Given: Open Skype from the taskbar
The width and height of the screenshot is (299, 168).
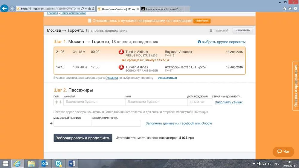Looking at the screenshot, I should click(58, 164).
